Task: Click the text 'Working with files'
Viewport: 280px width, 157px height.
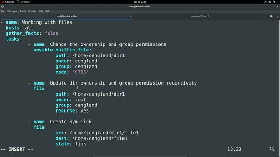Action: click(47, 22)
